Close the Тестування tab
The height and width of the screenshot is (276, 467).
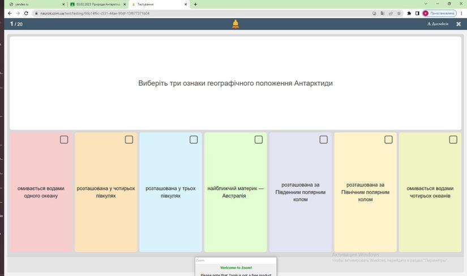pos(186,5)
